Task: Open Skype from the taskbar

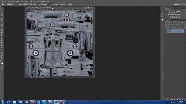Action: (44, 102)
